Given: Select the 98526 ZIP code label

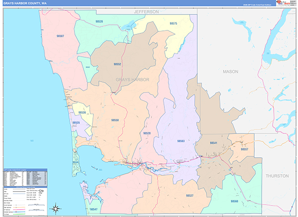Looking at the screenshot, I should coord(99,21).
